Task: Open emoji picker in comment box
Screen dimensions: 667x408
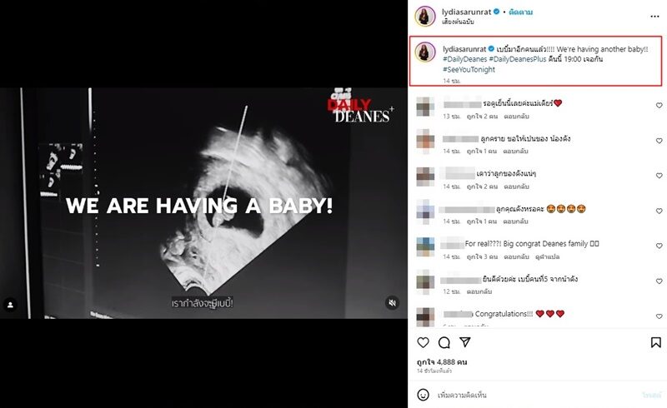Action: (423, 395)
